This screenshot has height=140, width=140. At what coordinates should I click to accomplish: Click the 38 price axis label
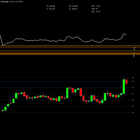(x=133, y=88)
